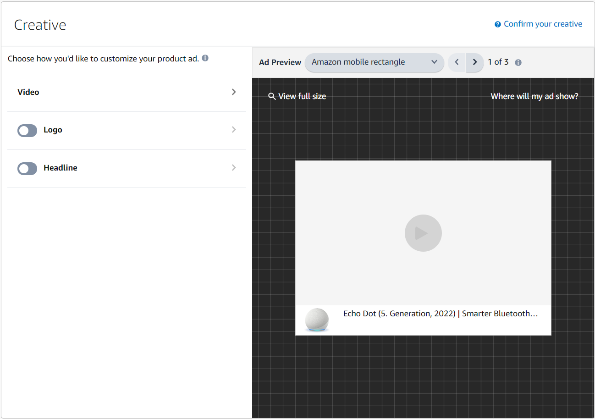Select the Headline label

[61, 168]
